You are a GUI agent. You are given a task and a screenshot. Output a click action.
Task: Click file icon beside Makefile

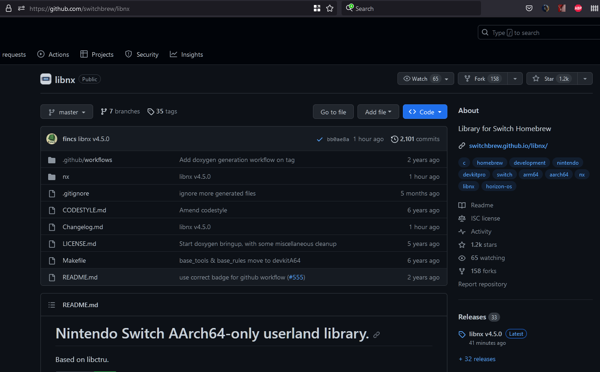[x=52, y=260]
